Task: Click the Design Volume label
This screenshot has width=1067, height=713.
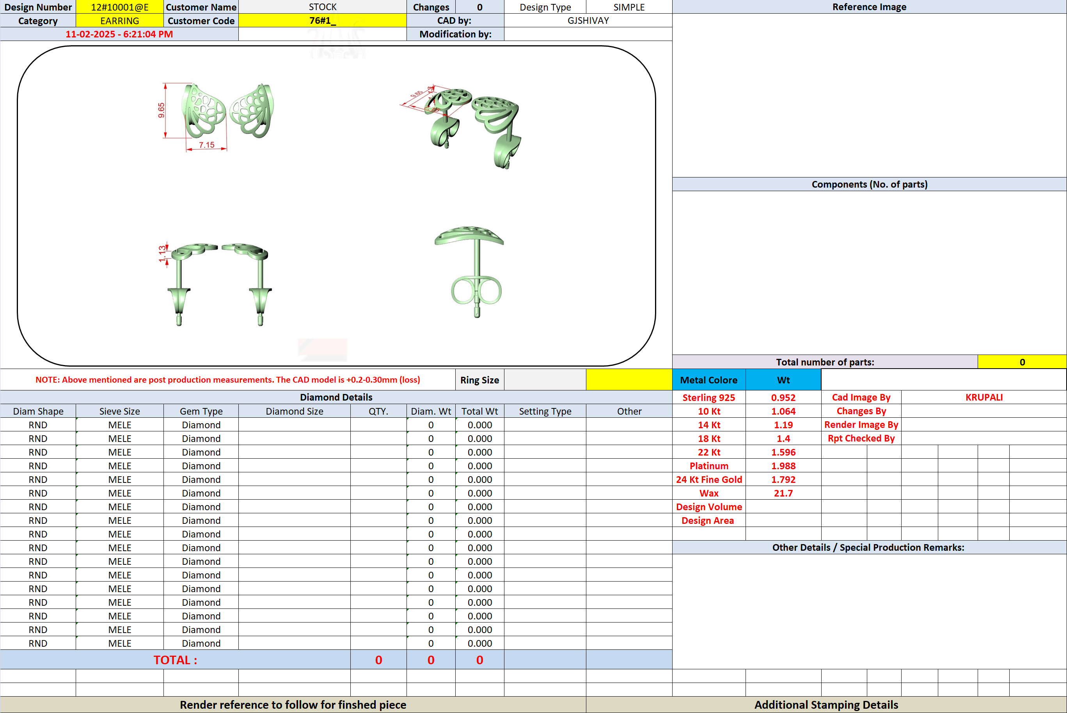Action: click(708, 507)
